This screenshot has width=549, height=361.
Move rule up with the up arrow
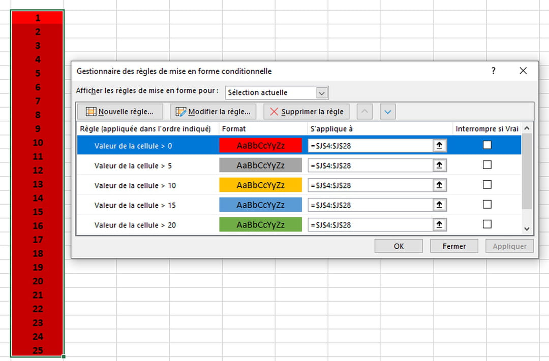tap(364, 112)
